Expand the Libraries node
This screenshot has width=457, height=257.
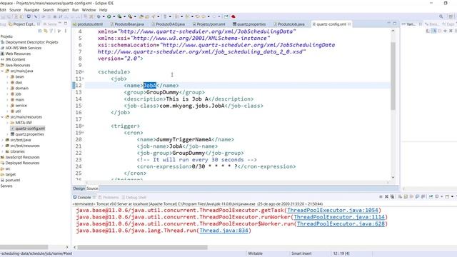coord(2,151)
